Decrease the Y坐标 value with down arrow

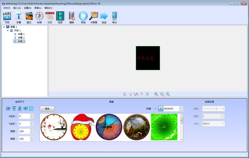tap(32, 125)
